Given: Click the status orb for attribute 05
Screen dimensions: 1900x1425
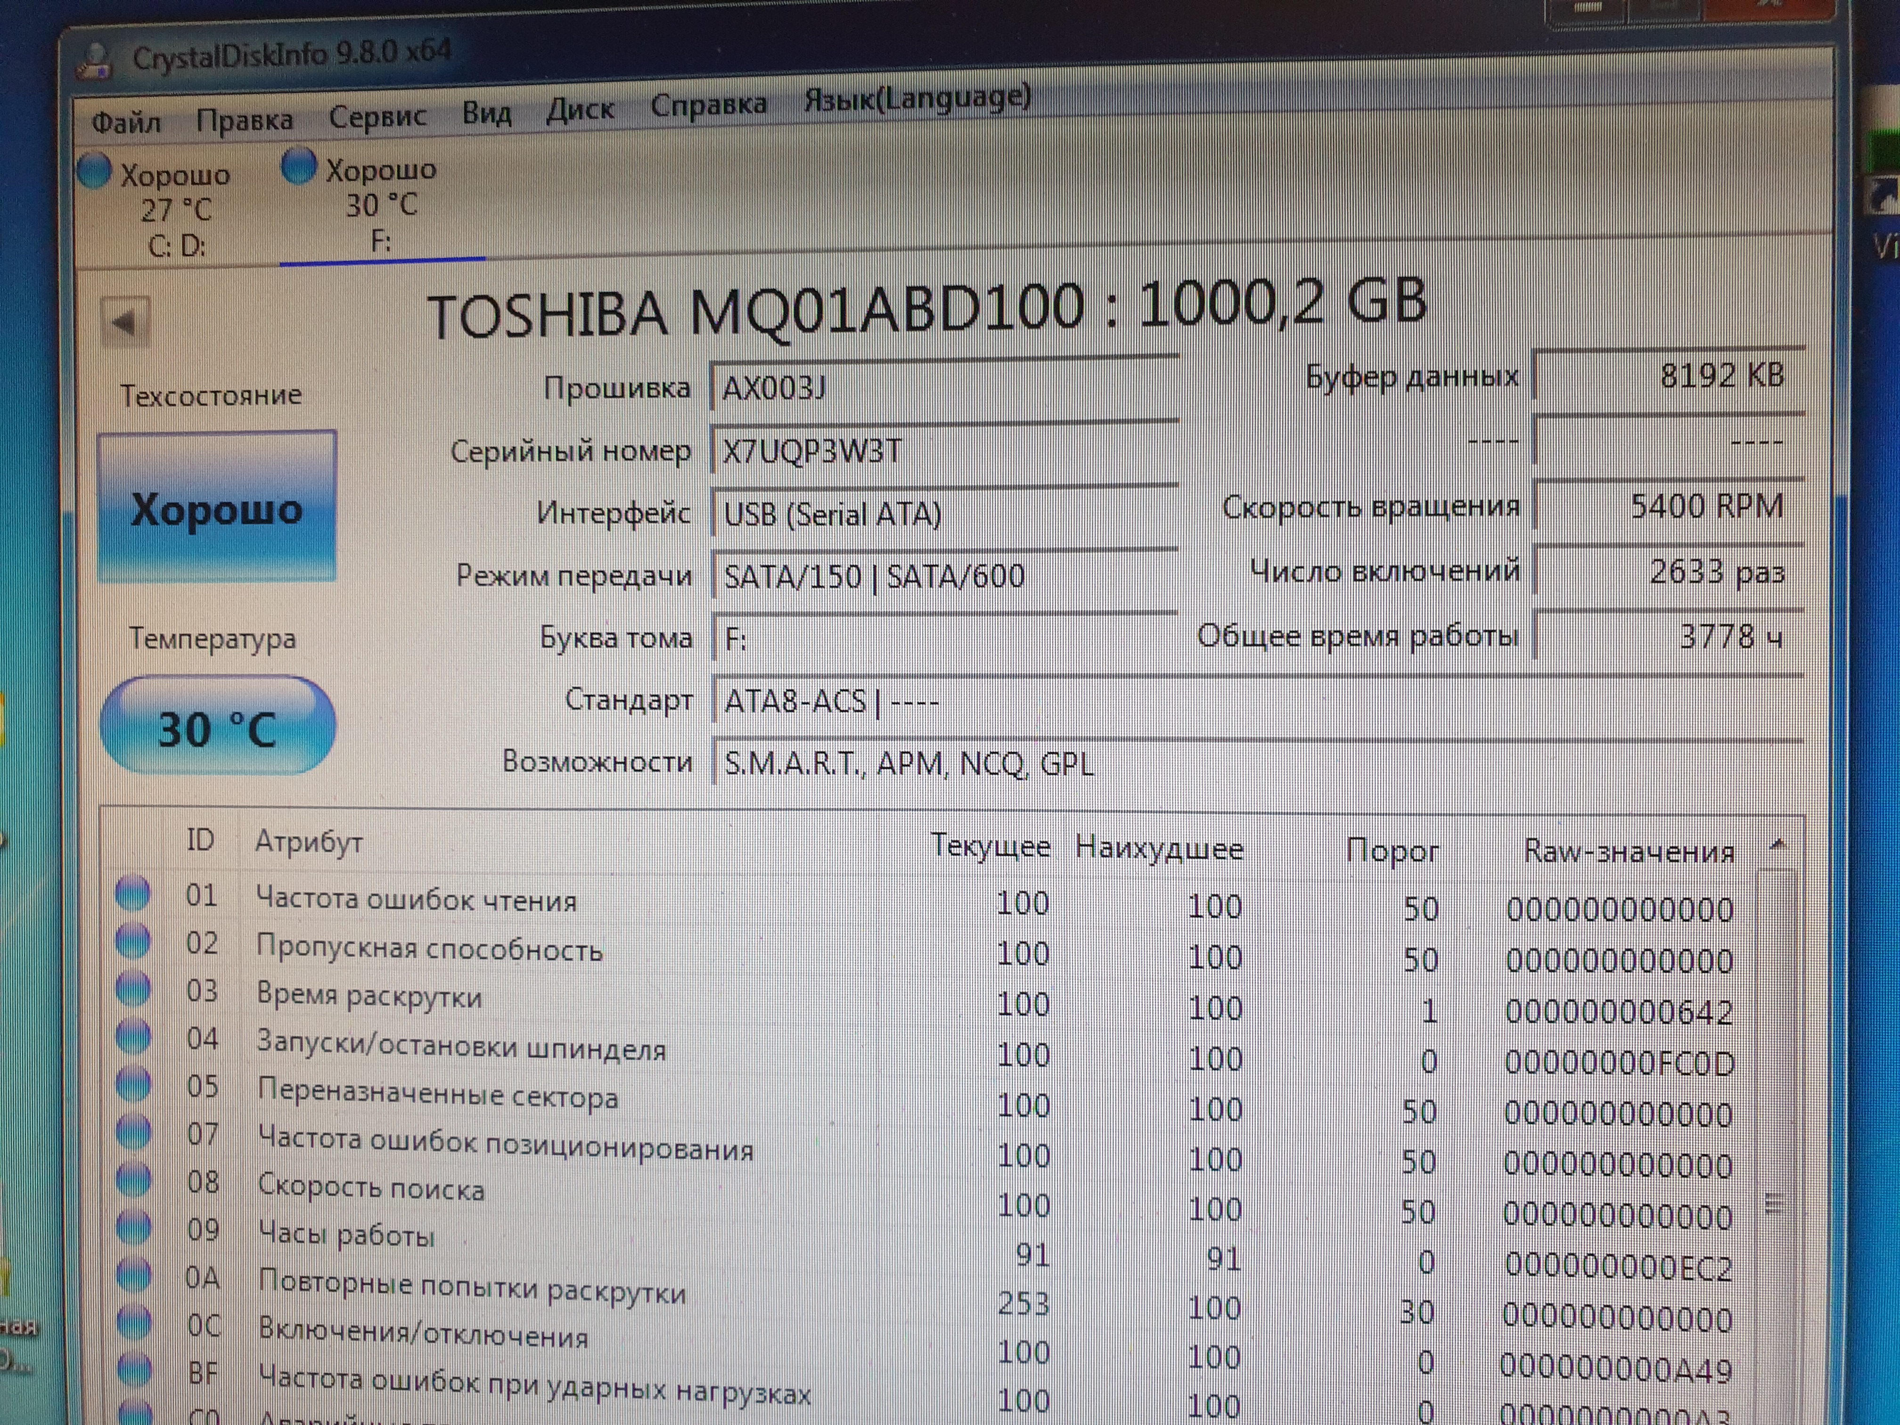Looking at the screenshot, I should tap(133, 1084).
